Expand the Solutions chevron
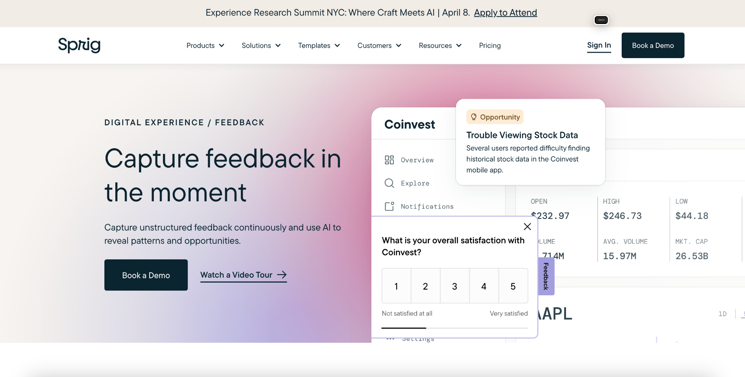This screenshot has width=745, height=377. 278,45
